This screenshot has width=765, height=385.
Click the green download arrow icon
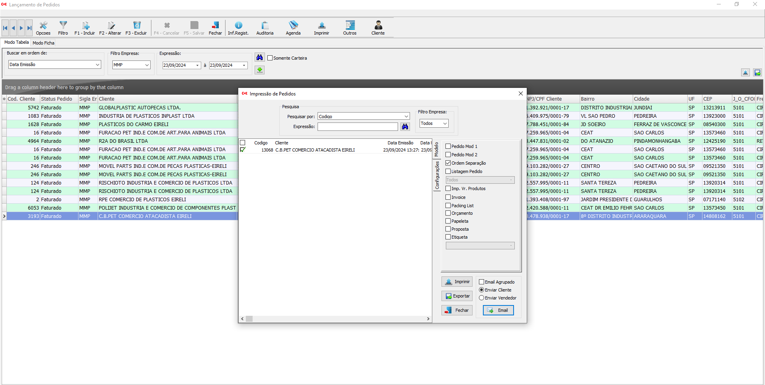pos(260,70)
